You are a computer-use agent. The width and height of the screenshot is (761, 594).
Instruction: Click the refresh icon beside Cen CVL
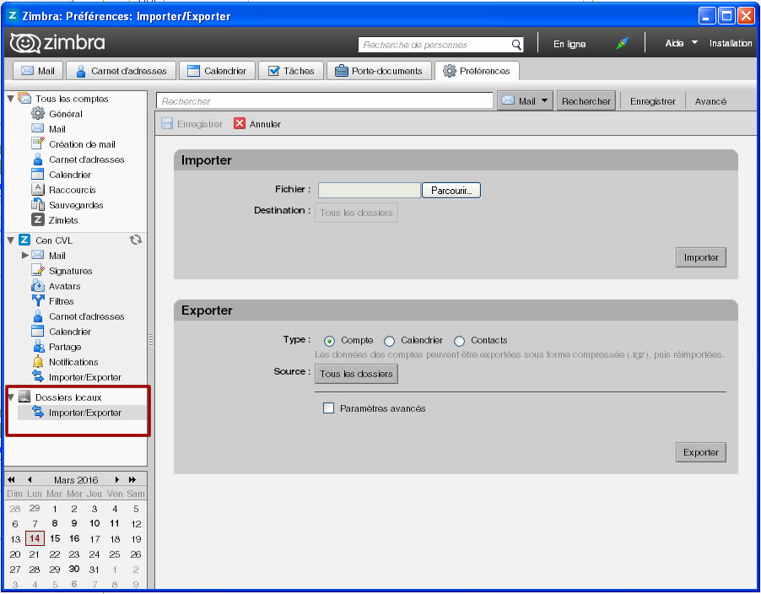[x=135, y=240]
